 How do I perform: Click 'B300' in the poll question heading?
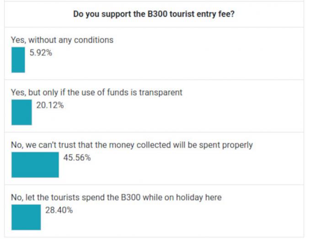pyautogui.click(x=157, y=14)
